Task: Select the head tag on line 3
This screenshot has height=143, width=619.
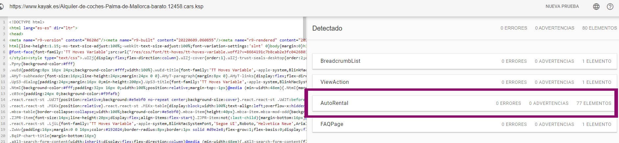Action: (16, 34)
